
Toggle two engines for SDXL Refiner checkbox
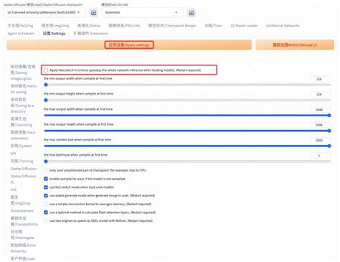46,221
